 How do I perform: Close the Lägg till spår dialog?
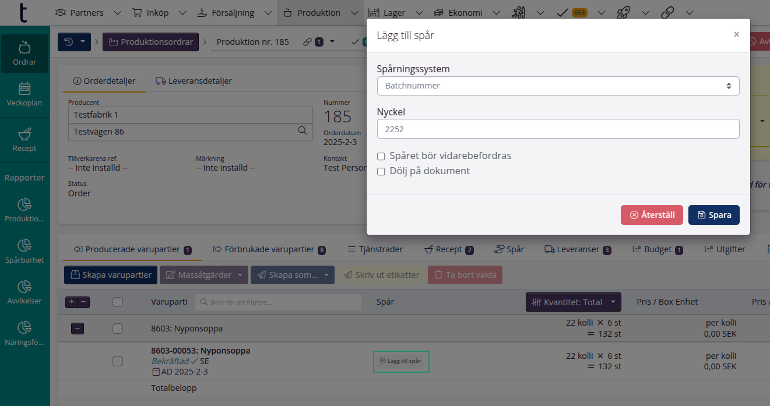(x=736, y=35)
